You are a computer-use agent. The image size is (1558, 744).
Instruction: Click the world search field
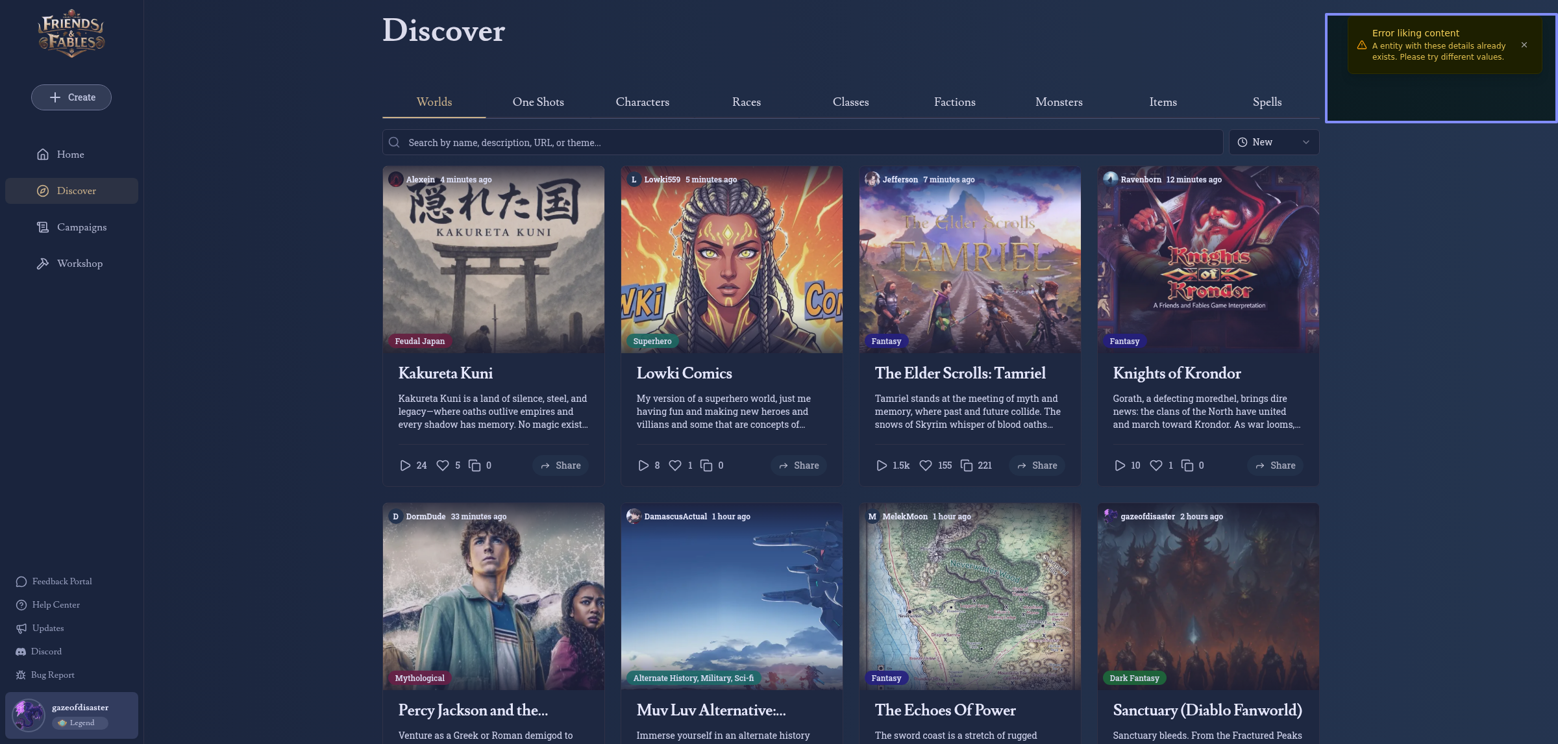[x=802, y=142]
